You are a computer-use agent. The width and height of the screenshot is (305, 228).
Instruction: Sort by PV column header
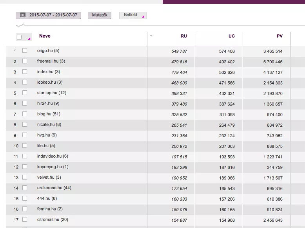point(280,36)
